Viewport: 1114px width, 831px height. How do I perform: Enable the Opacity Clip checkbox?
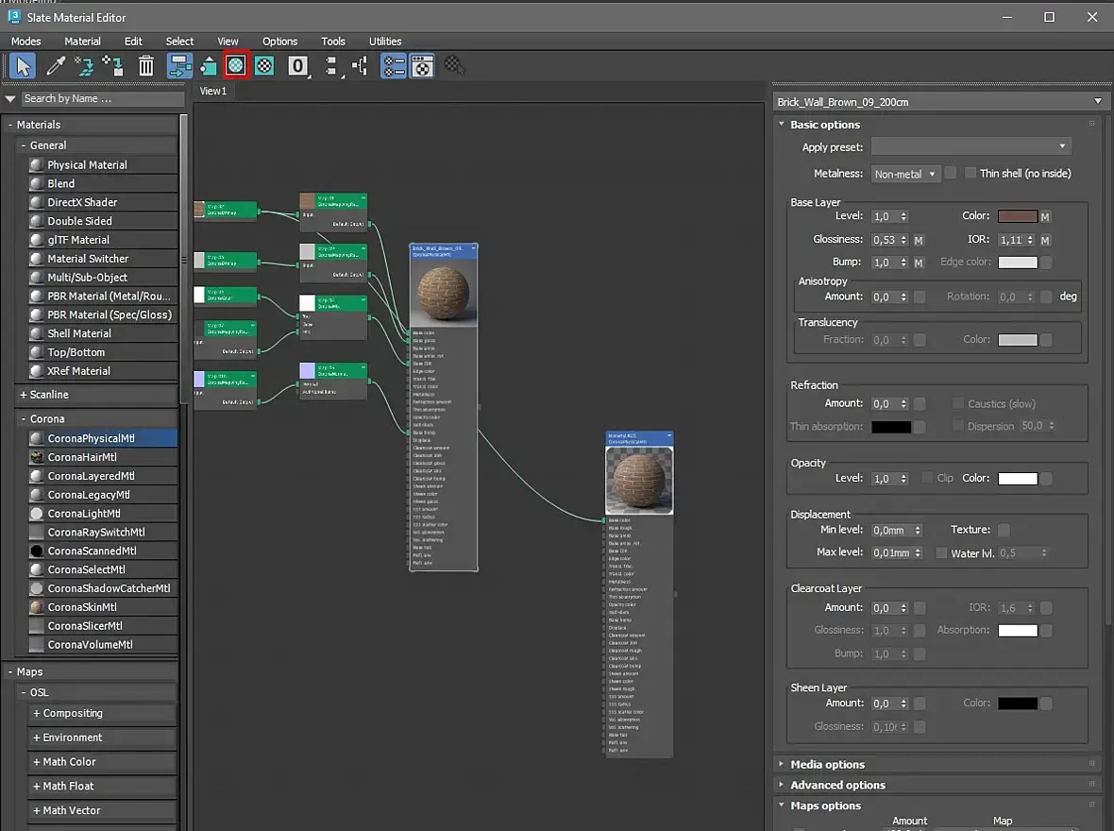[x=927, y=478]
